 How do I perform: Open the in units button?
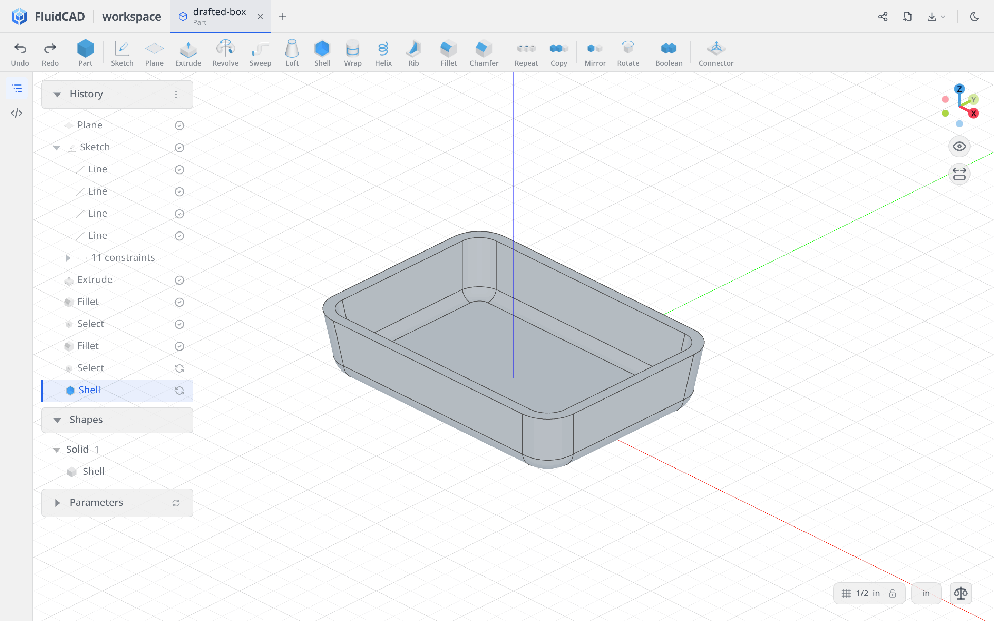click(x=926, y=593)
